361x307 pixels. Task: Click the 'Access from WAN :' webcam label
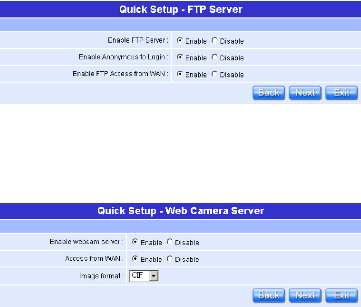[x=94, y=259]
